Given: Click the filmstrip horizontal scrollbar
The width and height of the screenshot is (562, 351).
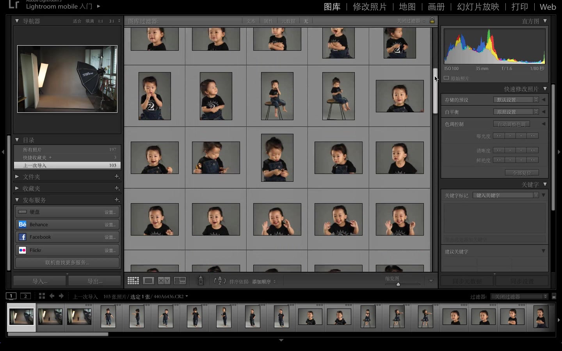Looking at the screenshot, I should (x=58, y=334).
